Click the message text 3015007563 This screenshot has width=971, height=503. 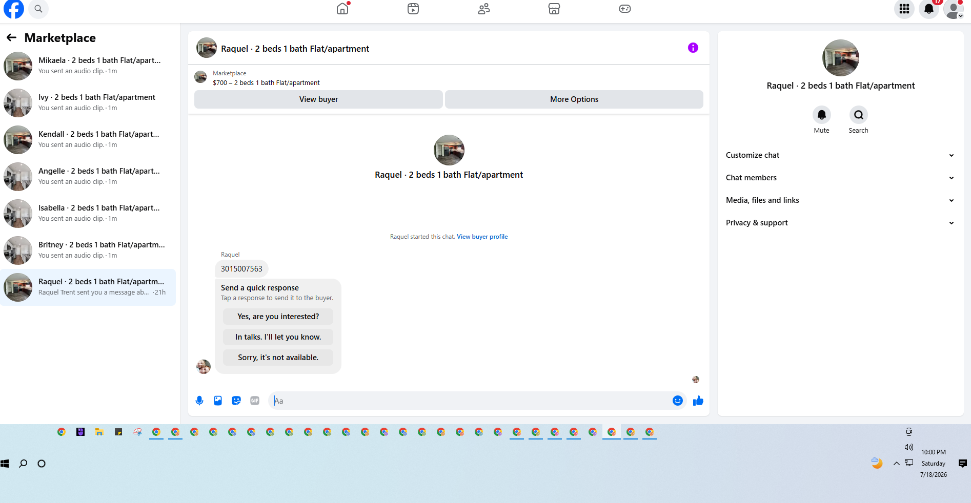[241, 269]
